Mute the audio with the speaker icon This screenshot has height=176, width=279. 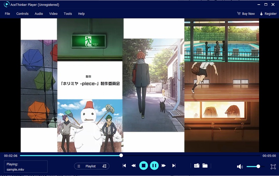[x=240, y=167]
